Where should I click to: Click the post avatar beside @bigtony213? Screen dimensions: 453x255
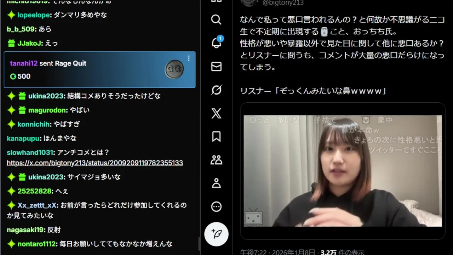click(249, 2)
